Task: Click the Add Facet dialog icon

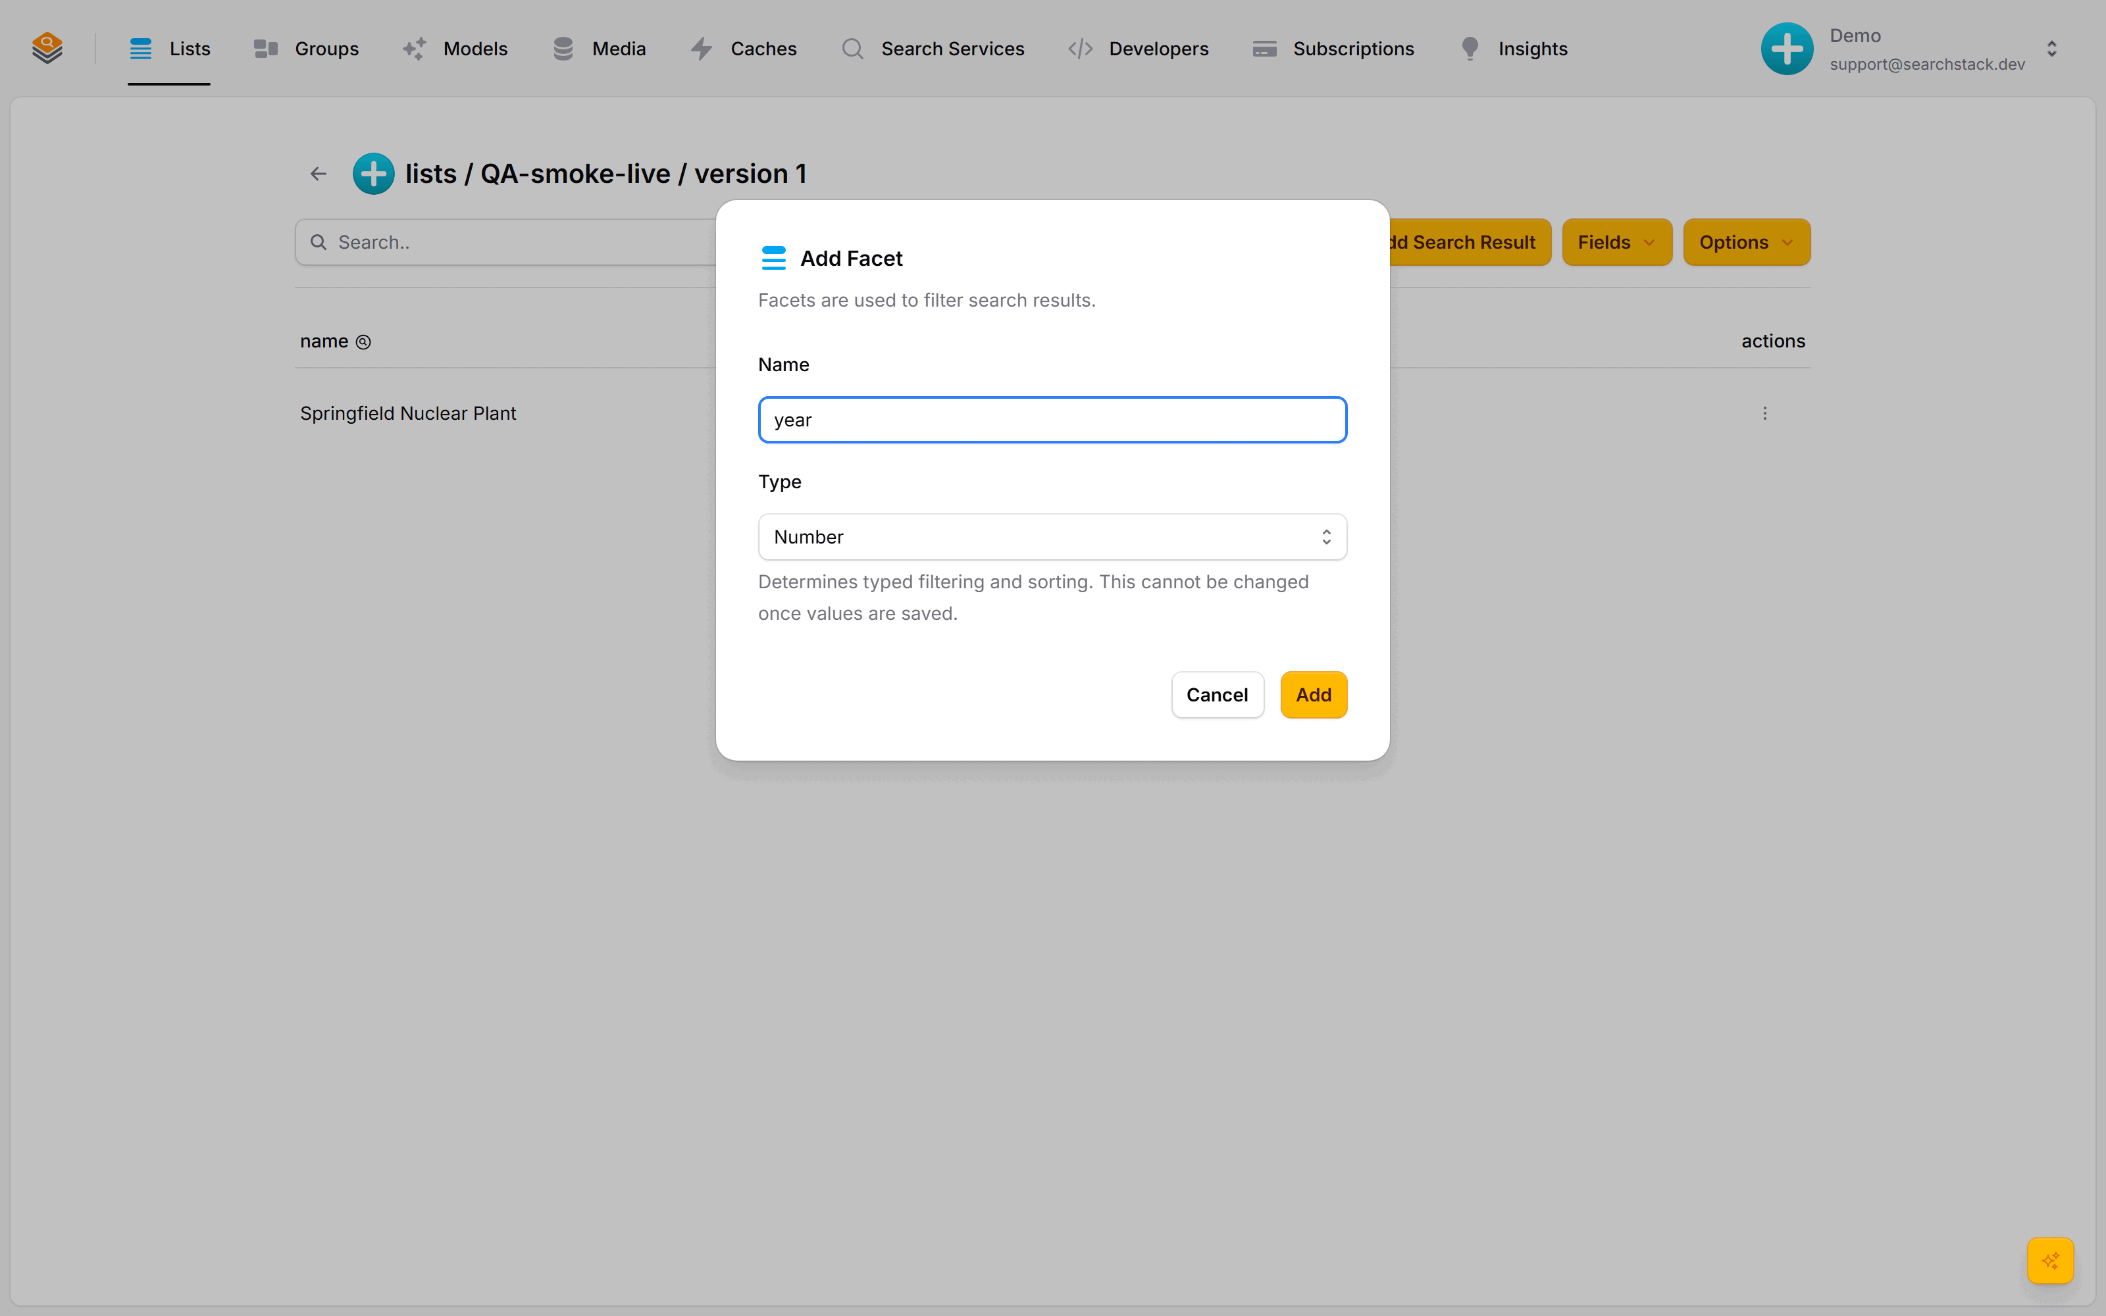Action: [774, 258]
